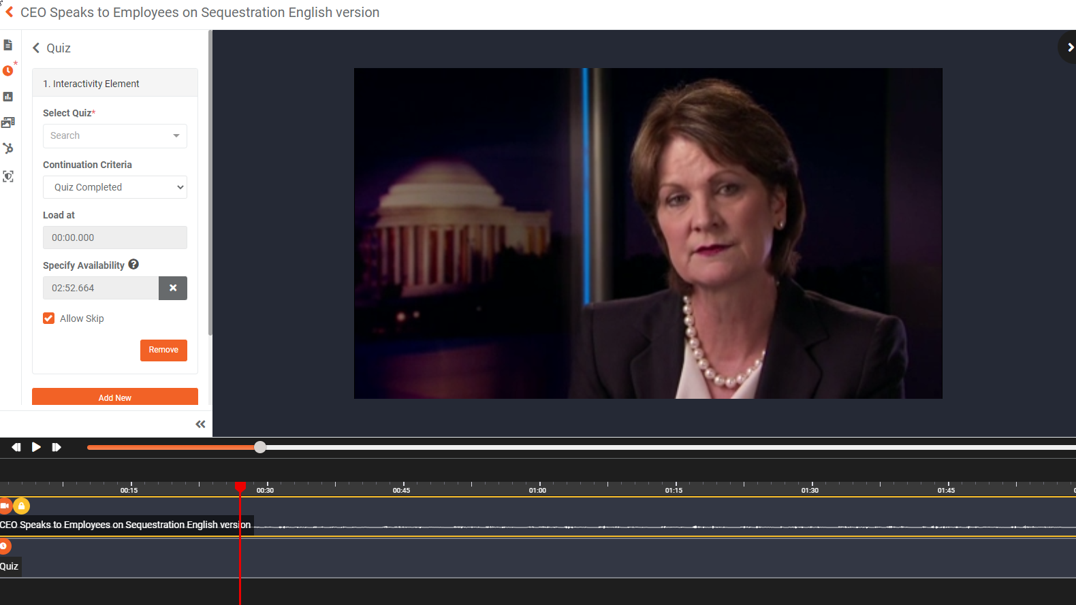The image size is (1076, 605).
Task: Click the Remove button
Action: [x=163, y=350]
